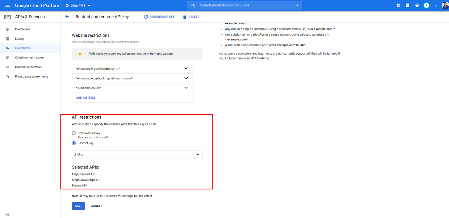Click the Maps JavaScript API text
The width and height of the screenshot is (449, 218).
86,180
